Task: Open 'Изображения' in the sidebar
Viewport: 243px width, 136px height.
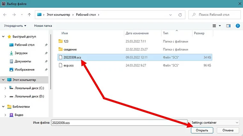Action: click(x=25, y=69)
